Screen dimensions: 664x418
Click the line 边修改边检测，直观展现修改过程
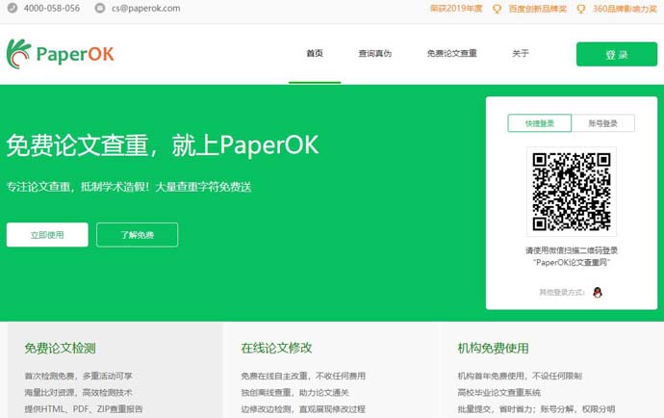tap(303, 409)
